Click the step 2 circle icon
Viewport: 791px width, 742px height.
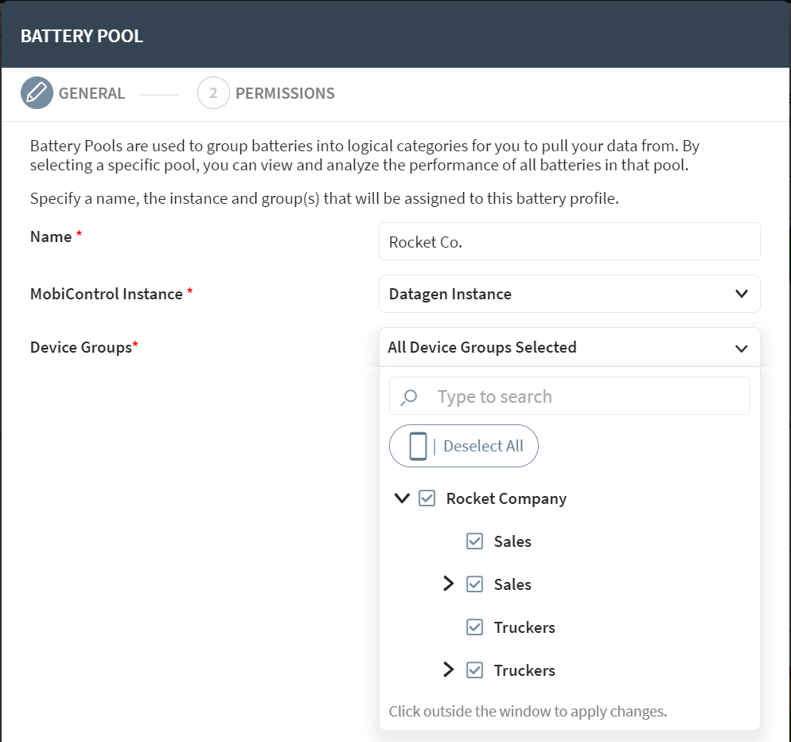213,93
